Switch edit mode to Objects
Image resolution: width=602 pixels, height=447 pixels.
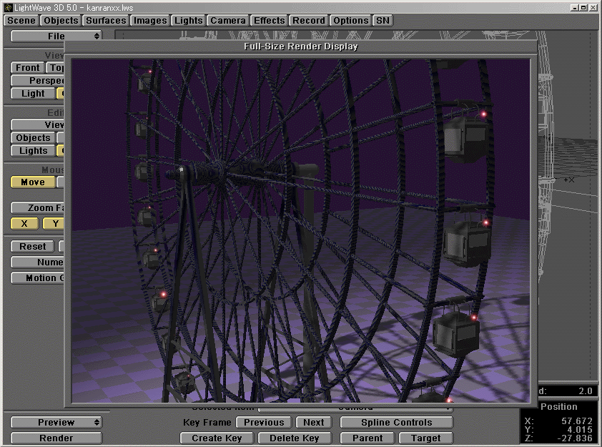click(x=32, y=137)
